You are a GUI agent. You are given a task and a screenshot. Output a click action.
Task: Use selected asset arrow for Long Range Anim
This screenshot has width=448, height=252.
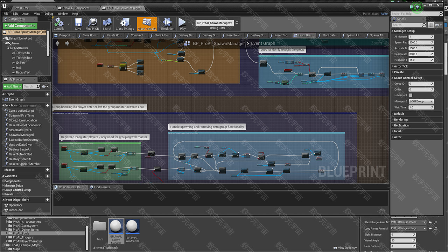(431, 228)
